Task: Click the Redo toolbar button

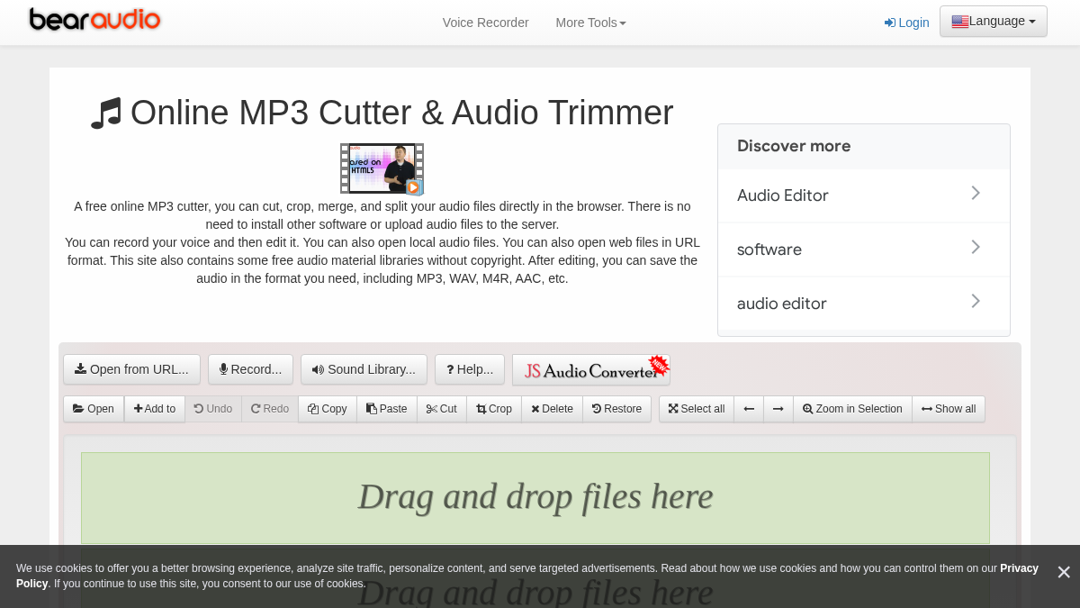Action: pyautogui.click(x=270, y=409)
